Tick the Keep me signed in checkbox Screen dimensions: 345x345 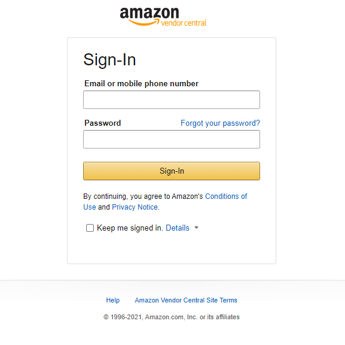(90, 228)
